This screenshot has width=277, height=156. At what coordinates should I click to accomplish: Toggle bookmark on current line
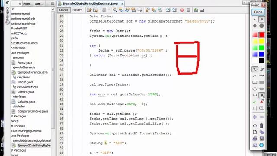point(160,10)
